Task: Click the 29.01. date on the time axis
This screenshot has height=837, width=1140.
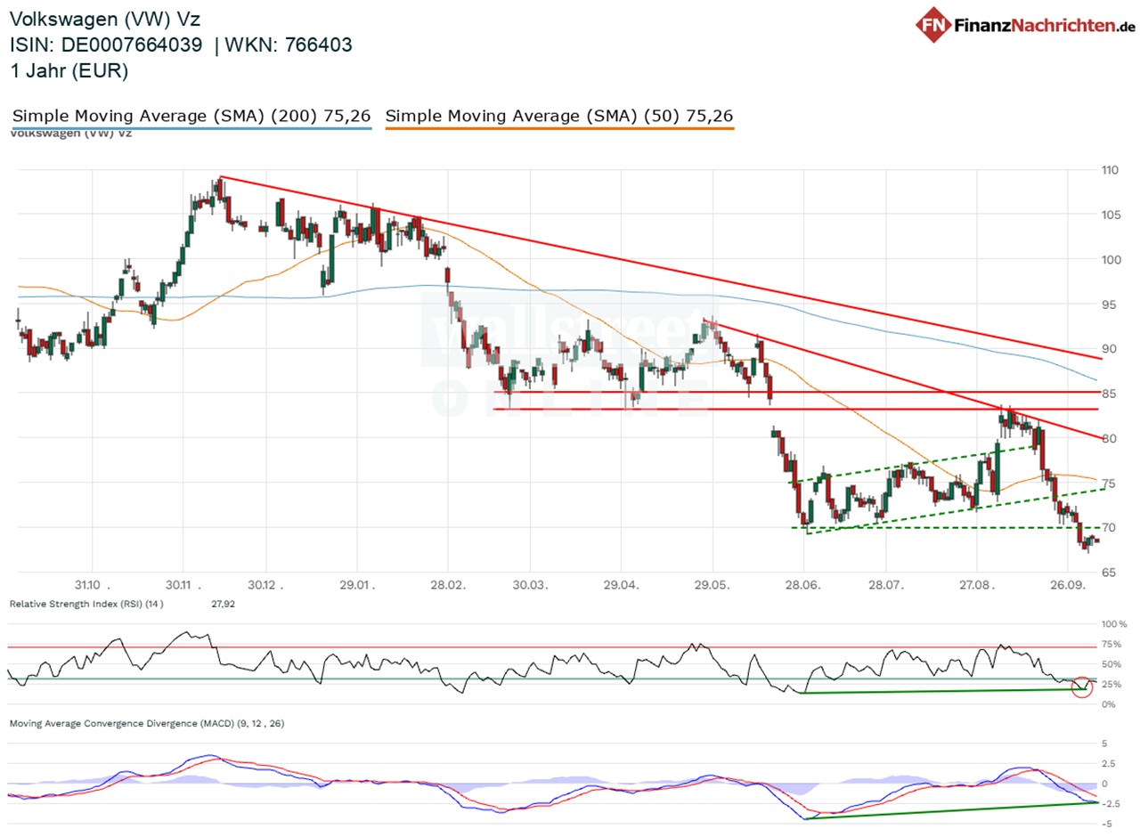Action: [x=359, y=584]
